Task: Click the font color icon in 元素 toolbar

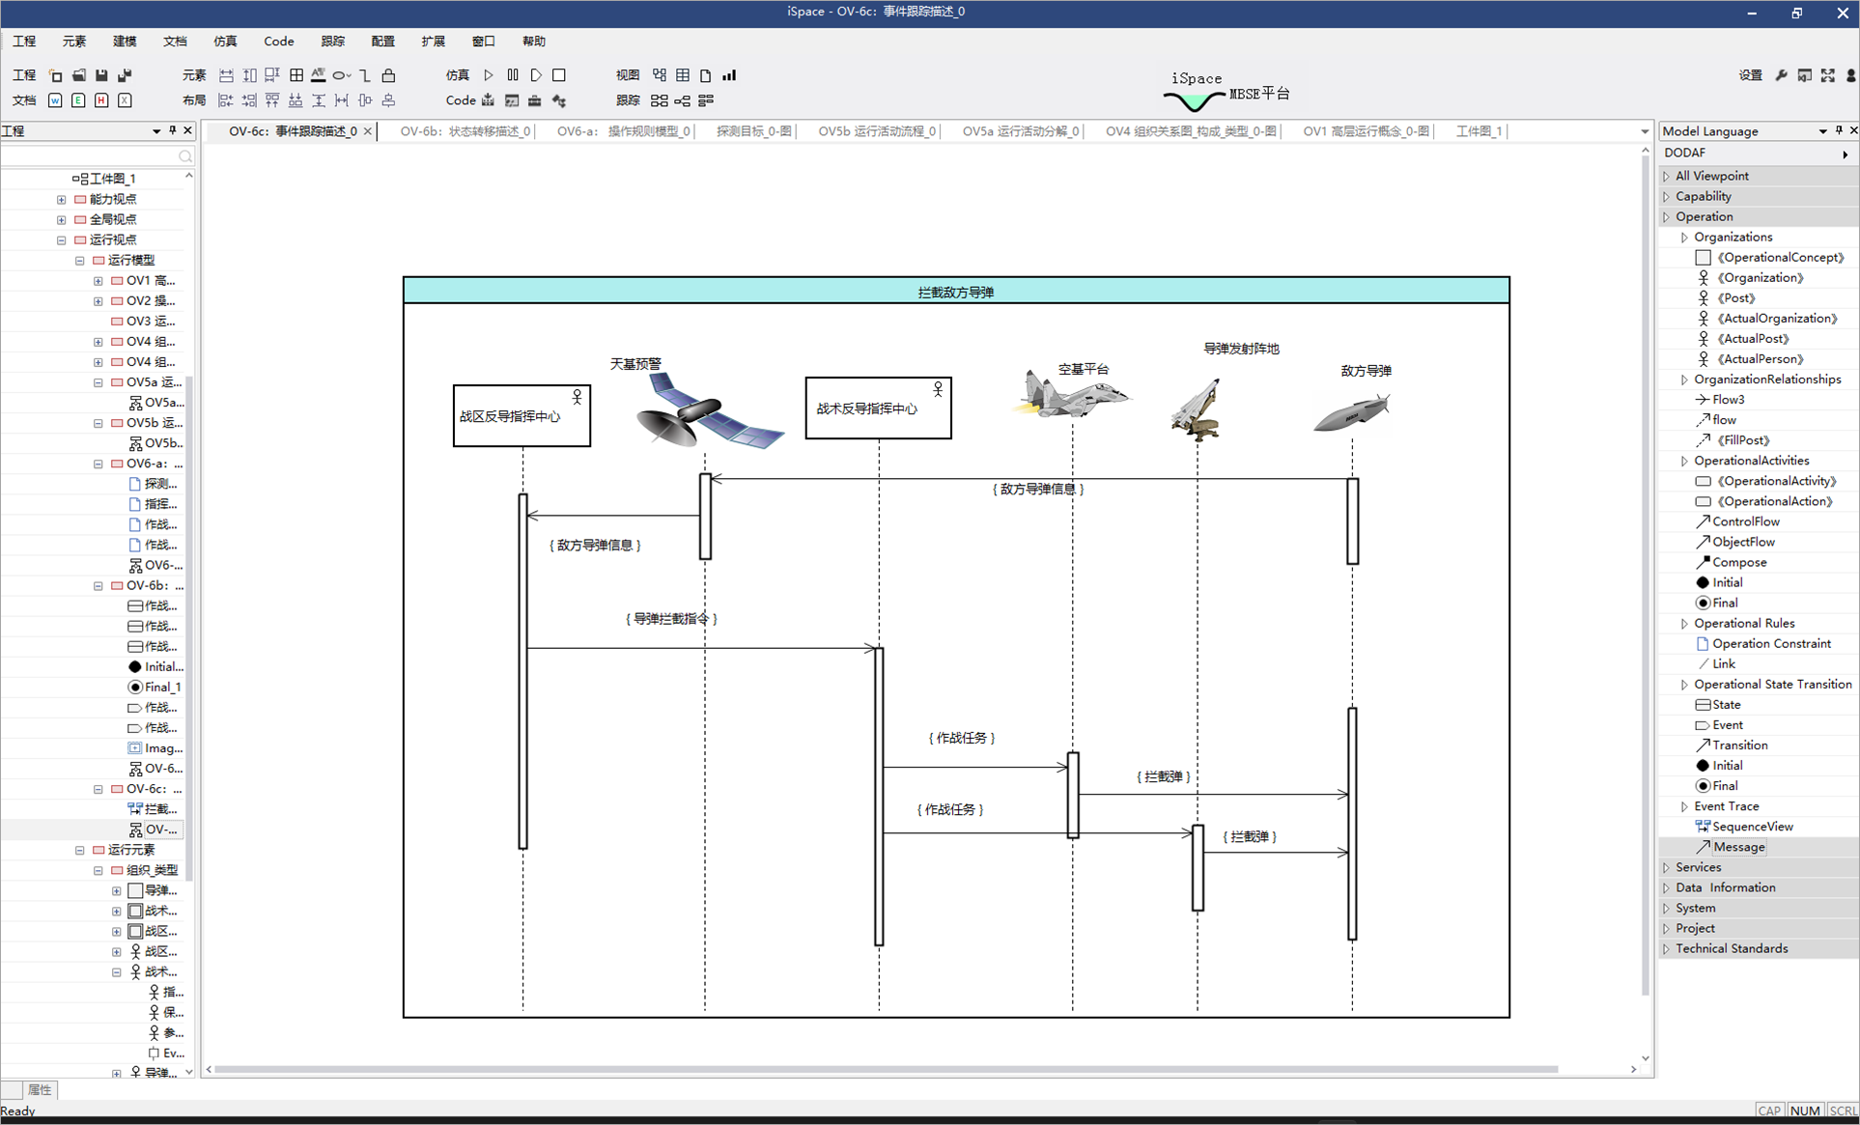Action: pyautogui.click(x=319, y=75)
